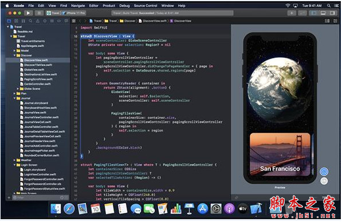Open the iPhone 11 Pro destination selector
Image resolution: width=342 pixels, height=222 pixels.
pyautogui.click(x=74, y=13)
